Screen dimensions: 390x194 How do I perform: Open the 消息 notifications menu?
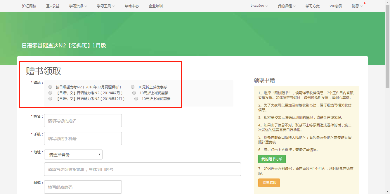[357, 6]
